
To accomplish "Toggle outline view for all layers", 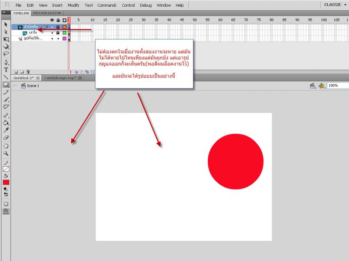I will pos(64,20).
